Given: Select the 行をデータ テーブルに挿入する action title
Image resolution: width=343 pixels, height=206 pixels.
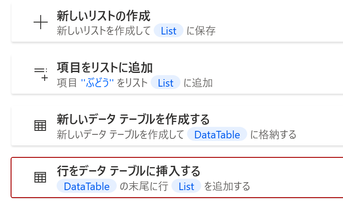Looking at the screenshot, I should (x=128, y=170).
